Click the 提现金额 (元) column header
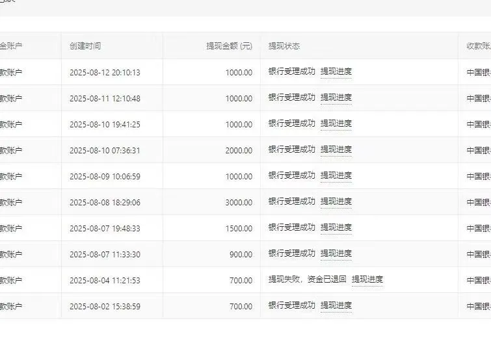Image resolution: width=491 pixels, height=360 pixels. coord(229,46)
